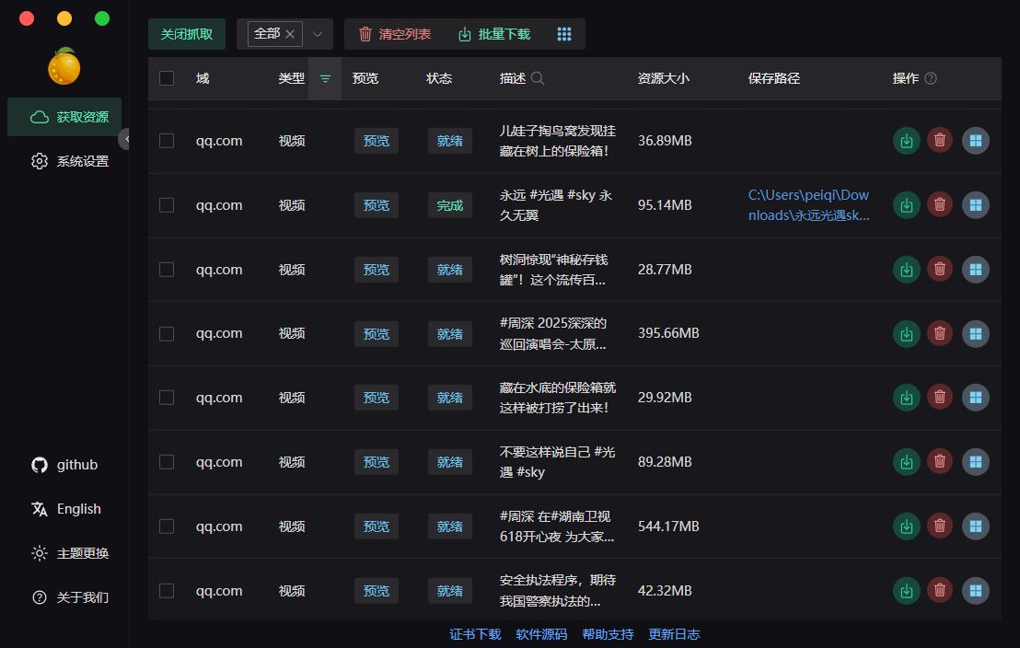
Task: Expand the type filter dropdown arrow
Action: 318,34
